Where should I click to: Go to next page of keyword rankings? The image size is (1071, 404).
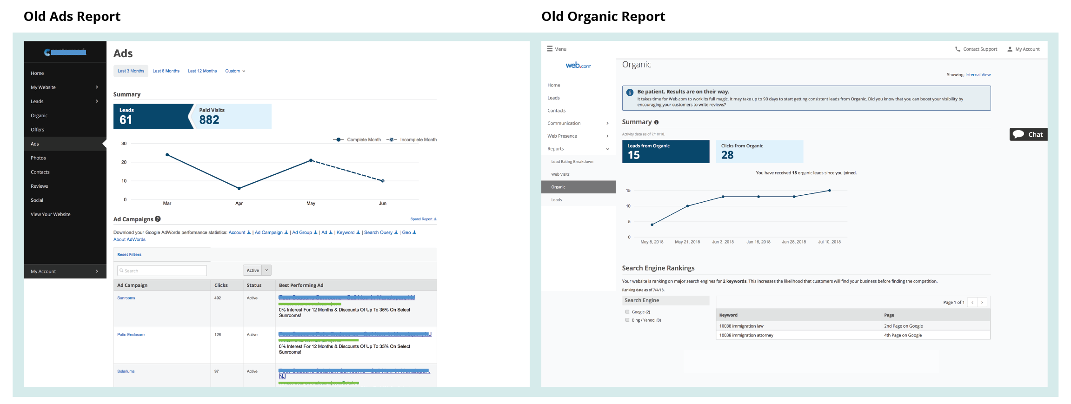(982, 302)
